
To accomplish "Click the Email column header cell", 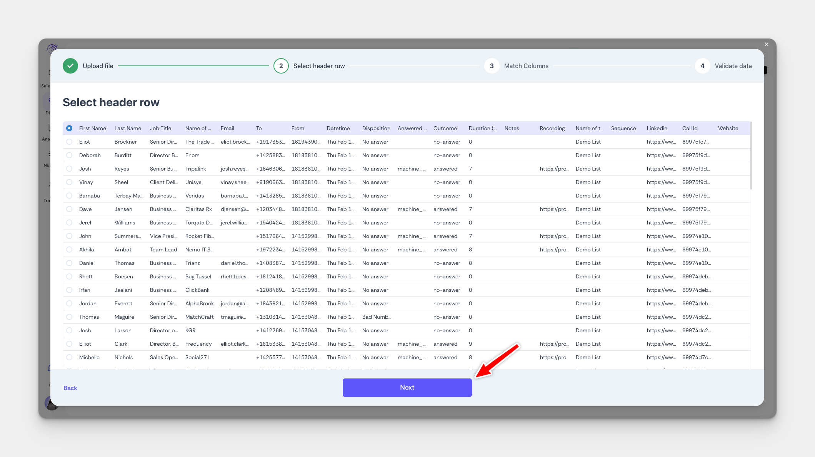I will 227,128.
